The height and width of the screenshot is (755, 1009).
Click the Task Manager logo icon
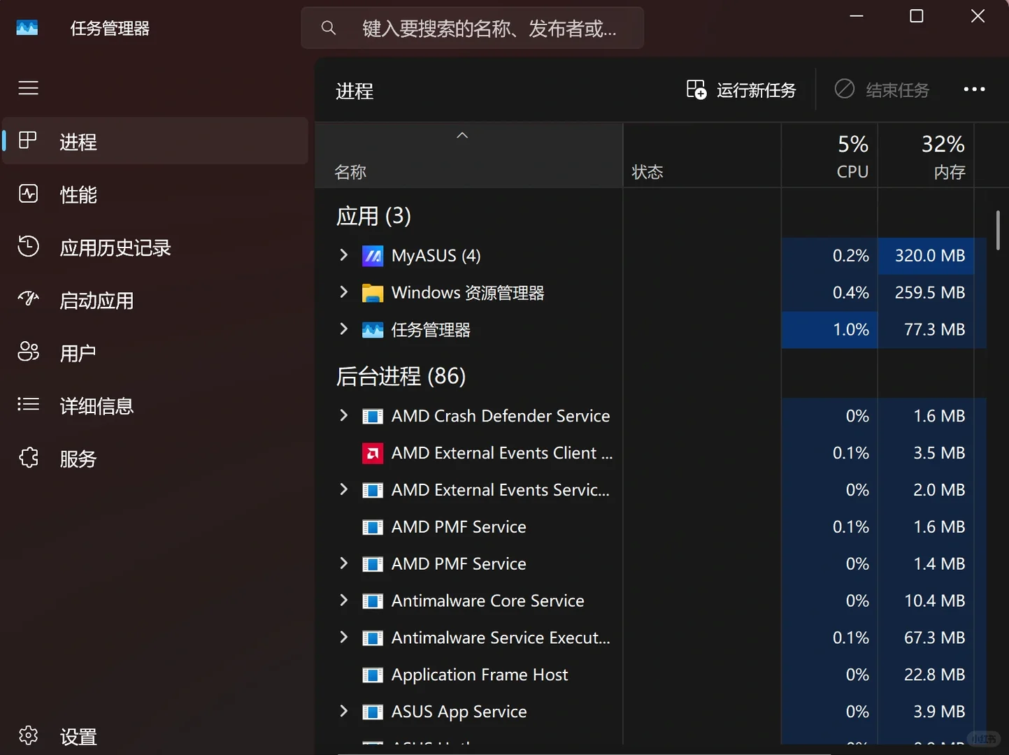pos(27,27)
